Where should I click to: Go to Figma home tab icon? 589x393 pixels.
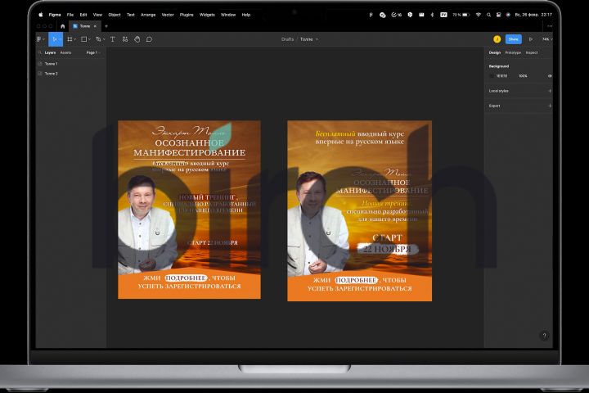63,26
